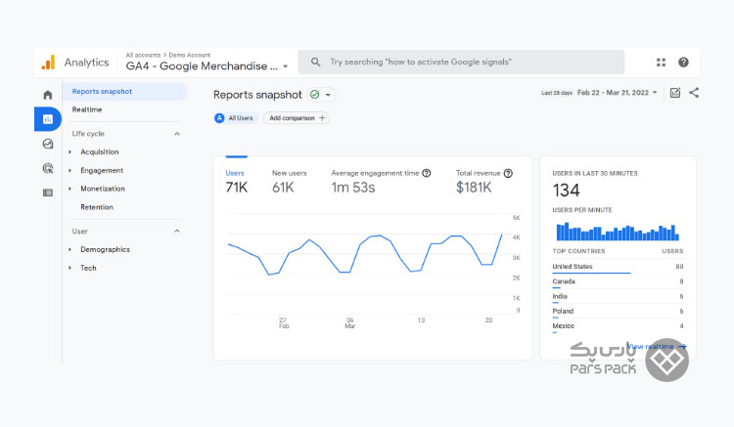Viewport: 734px width, 427px height.
Task: Open the Configure table icon in left rail
Action: click(48, 192)
